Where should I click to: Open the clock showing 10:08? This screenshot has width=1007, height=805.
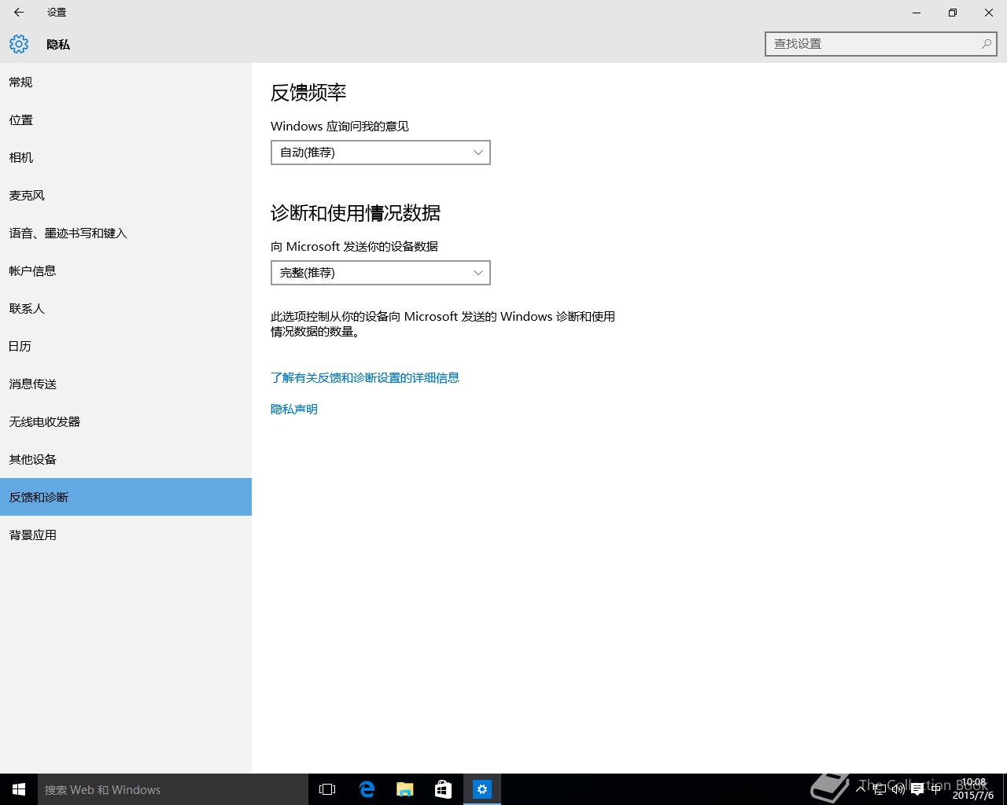coord(973,789)
